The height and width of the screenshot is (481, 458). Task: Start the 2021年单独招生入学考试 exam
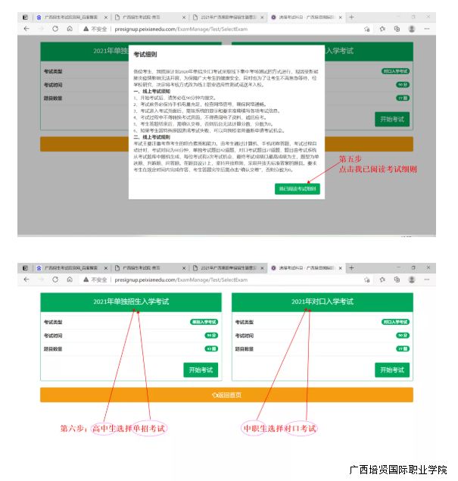(200, 370)
